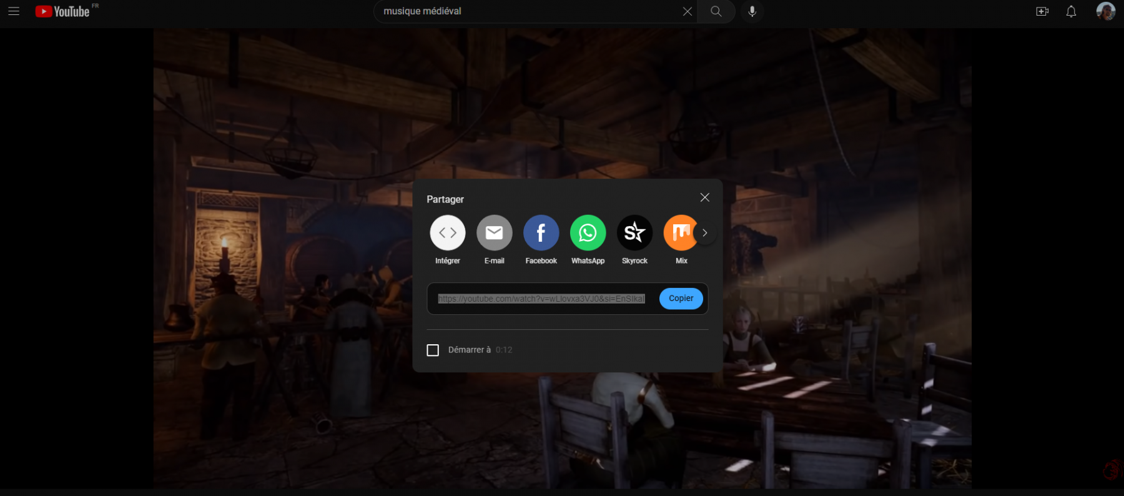
Task: Open the notifications bell
Action: (x=1071, y=11)
